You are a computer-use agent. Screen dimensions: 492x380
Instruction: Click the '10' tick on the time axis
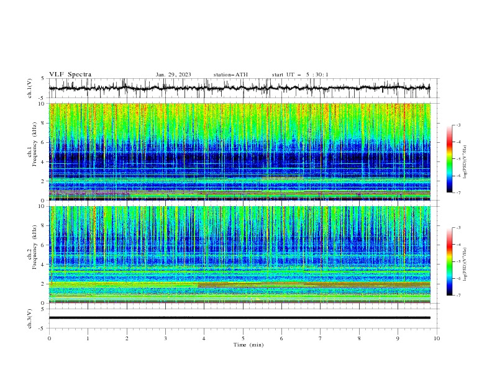pos(437,338)
